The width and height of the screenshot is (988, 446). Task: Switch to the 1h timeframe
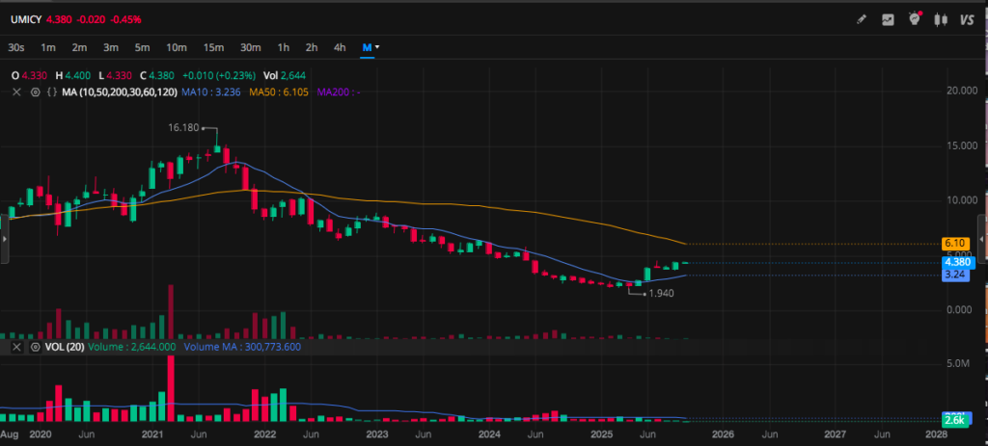click(283, 47)
